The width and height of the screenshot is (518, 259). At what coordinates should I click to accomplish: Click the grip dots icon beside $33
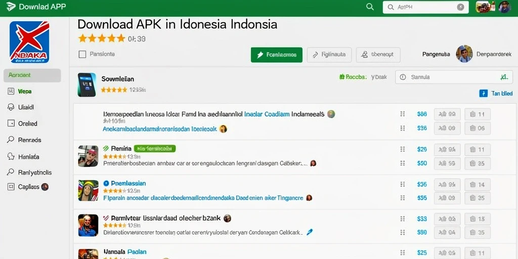[402, 219]
